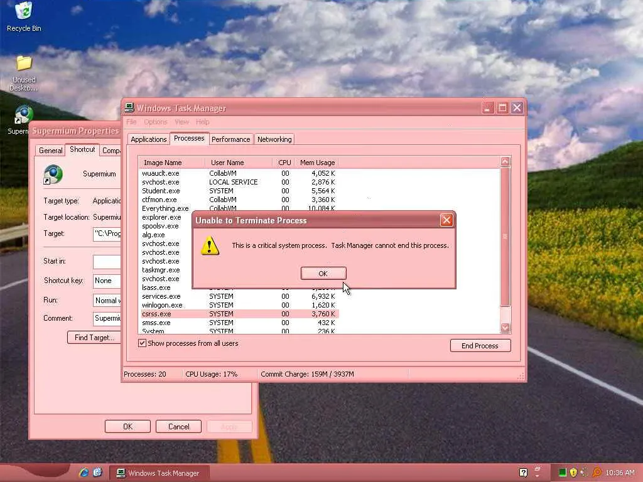Switch to the Applications tab
Screen dimensions: 643x482
click(x=148, y=139)
